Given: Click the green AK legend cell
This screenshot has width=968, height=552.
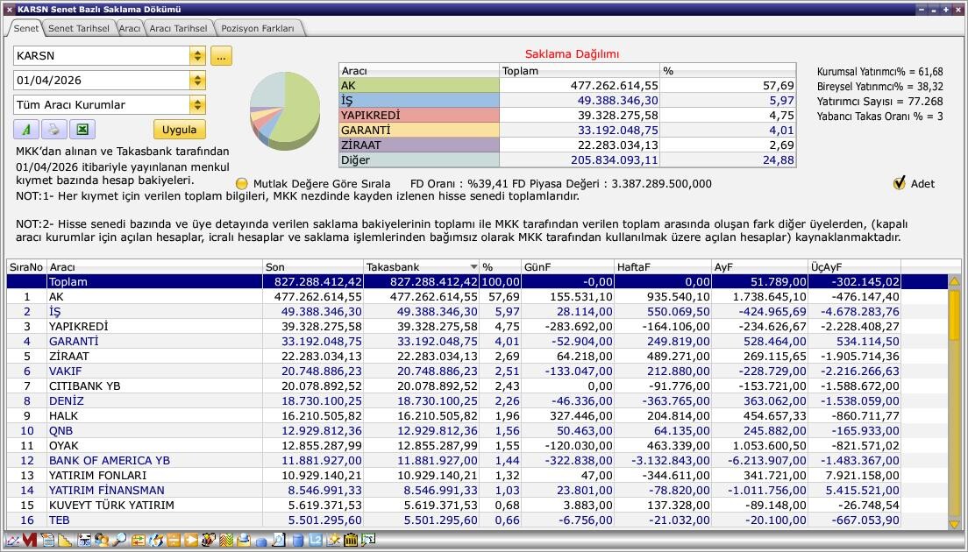Looking at the screenshot, I should coord(418,86).
